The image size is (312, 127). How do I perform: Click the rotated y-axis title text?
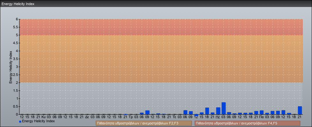11,67
